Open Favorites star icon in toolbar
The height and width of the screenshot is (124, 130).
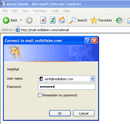click(94, 20)
